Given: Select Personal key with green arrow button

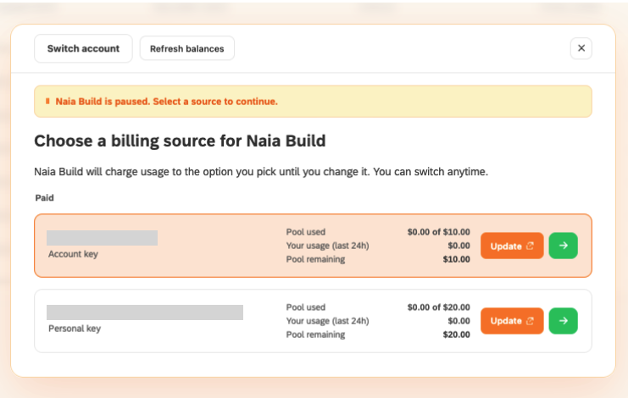Looking at the screenshot, I should click(563, 321).
